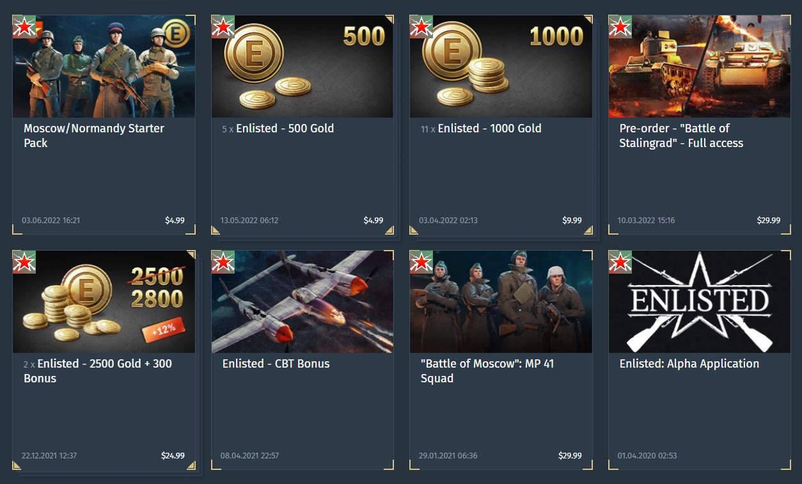Click the Enlisted logo thumbnail image

click(700, 302)
